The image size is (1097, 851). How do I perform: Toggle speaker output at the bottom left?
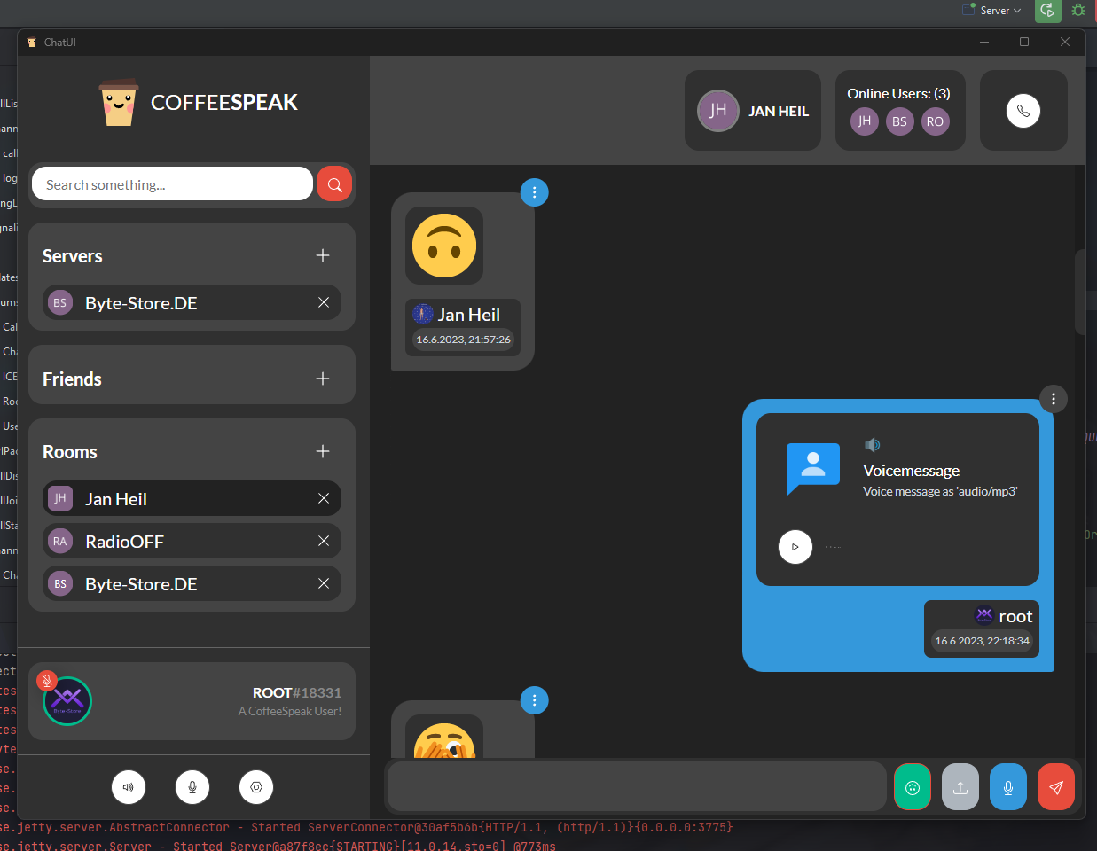tap(129, 786)
